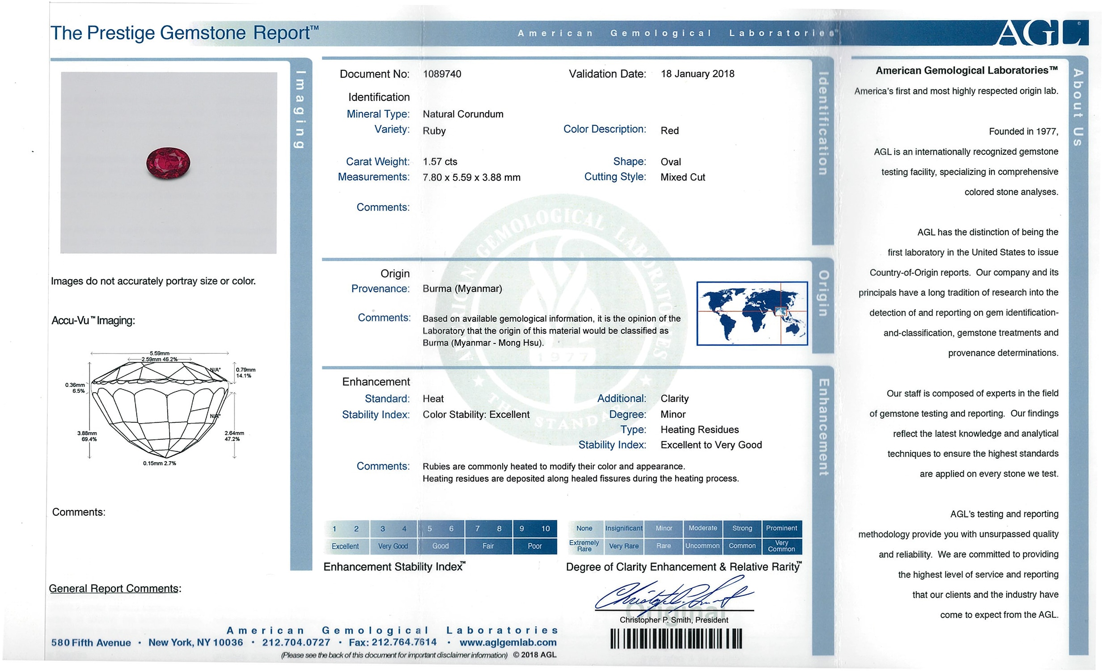Screen dimensions: 1105x671
Task: Click the world map origin image
Action: [752, 313]
